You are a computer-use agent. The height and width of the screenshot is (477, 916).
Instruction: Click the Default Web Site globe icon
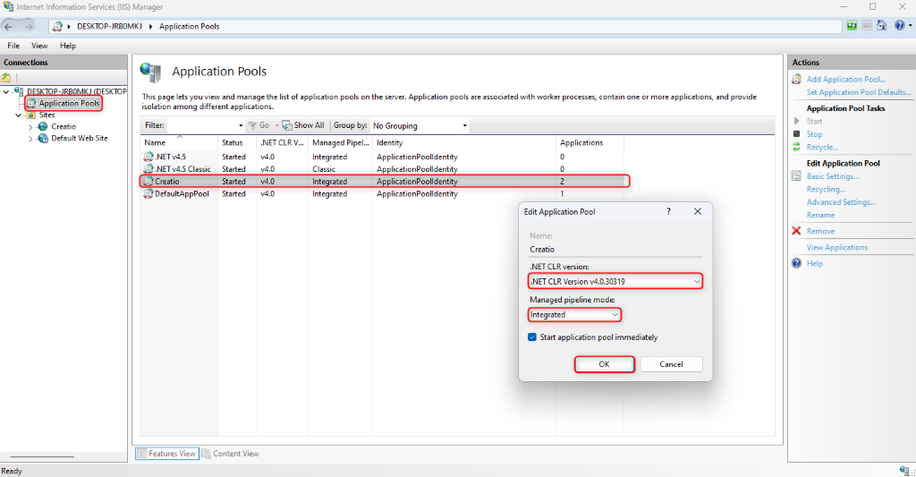(x=43, y=139)
